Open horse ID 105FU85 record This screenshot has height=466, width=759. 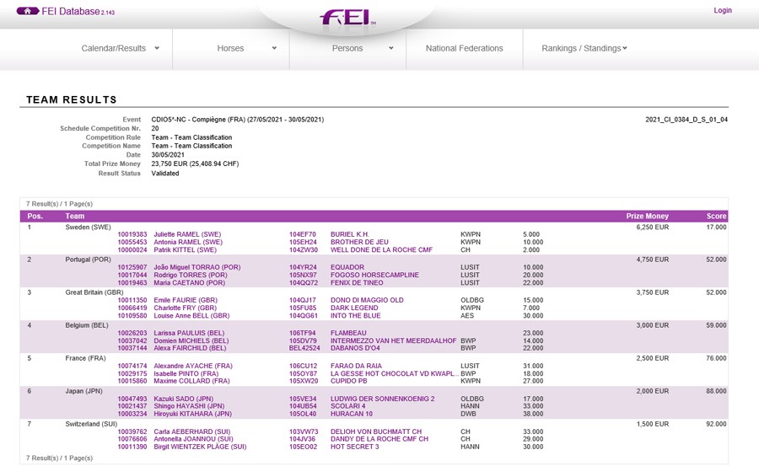coord(303,308)
